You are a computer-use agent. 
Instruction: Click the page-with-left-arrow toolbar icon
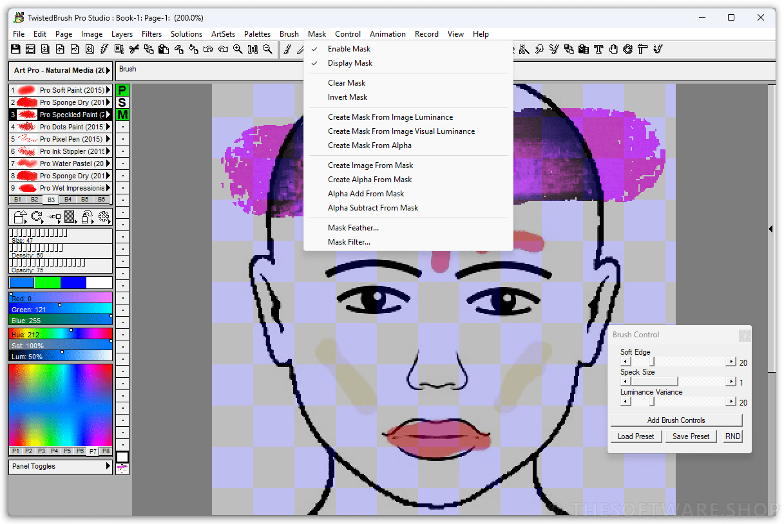coord(60,49)
